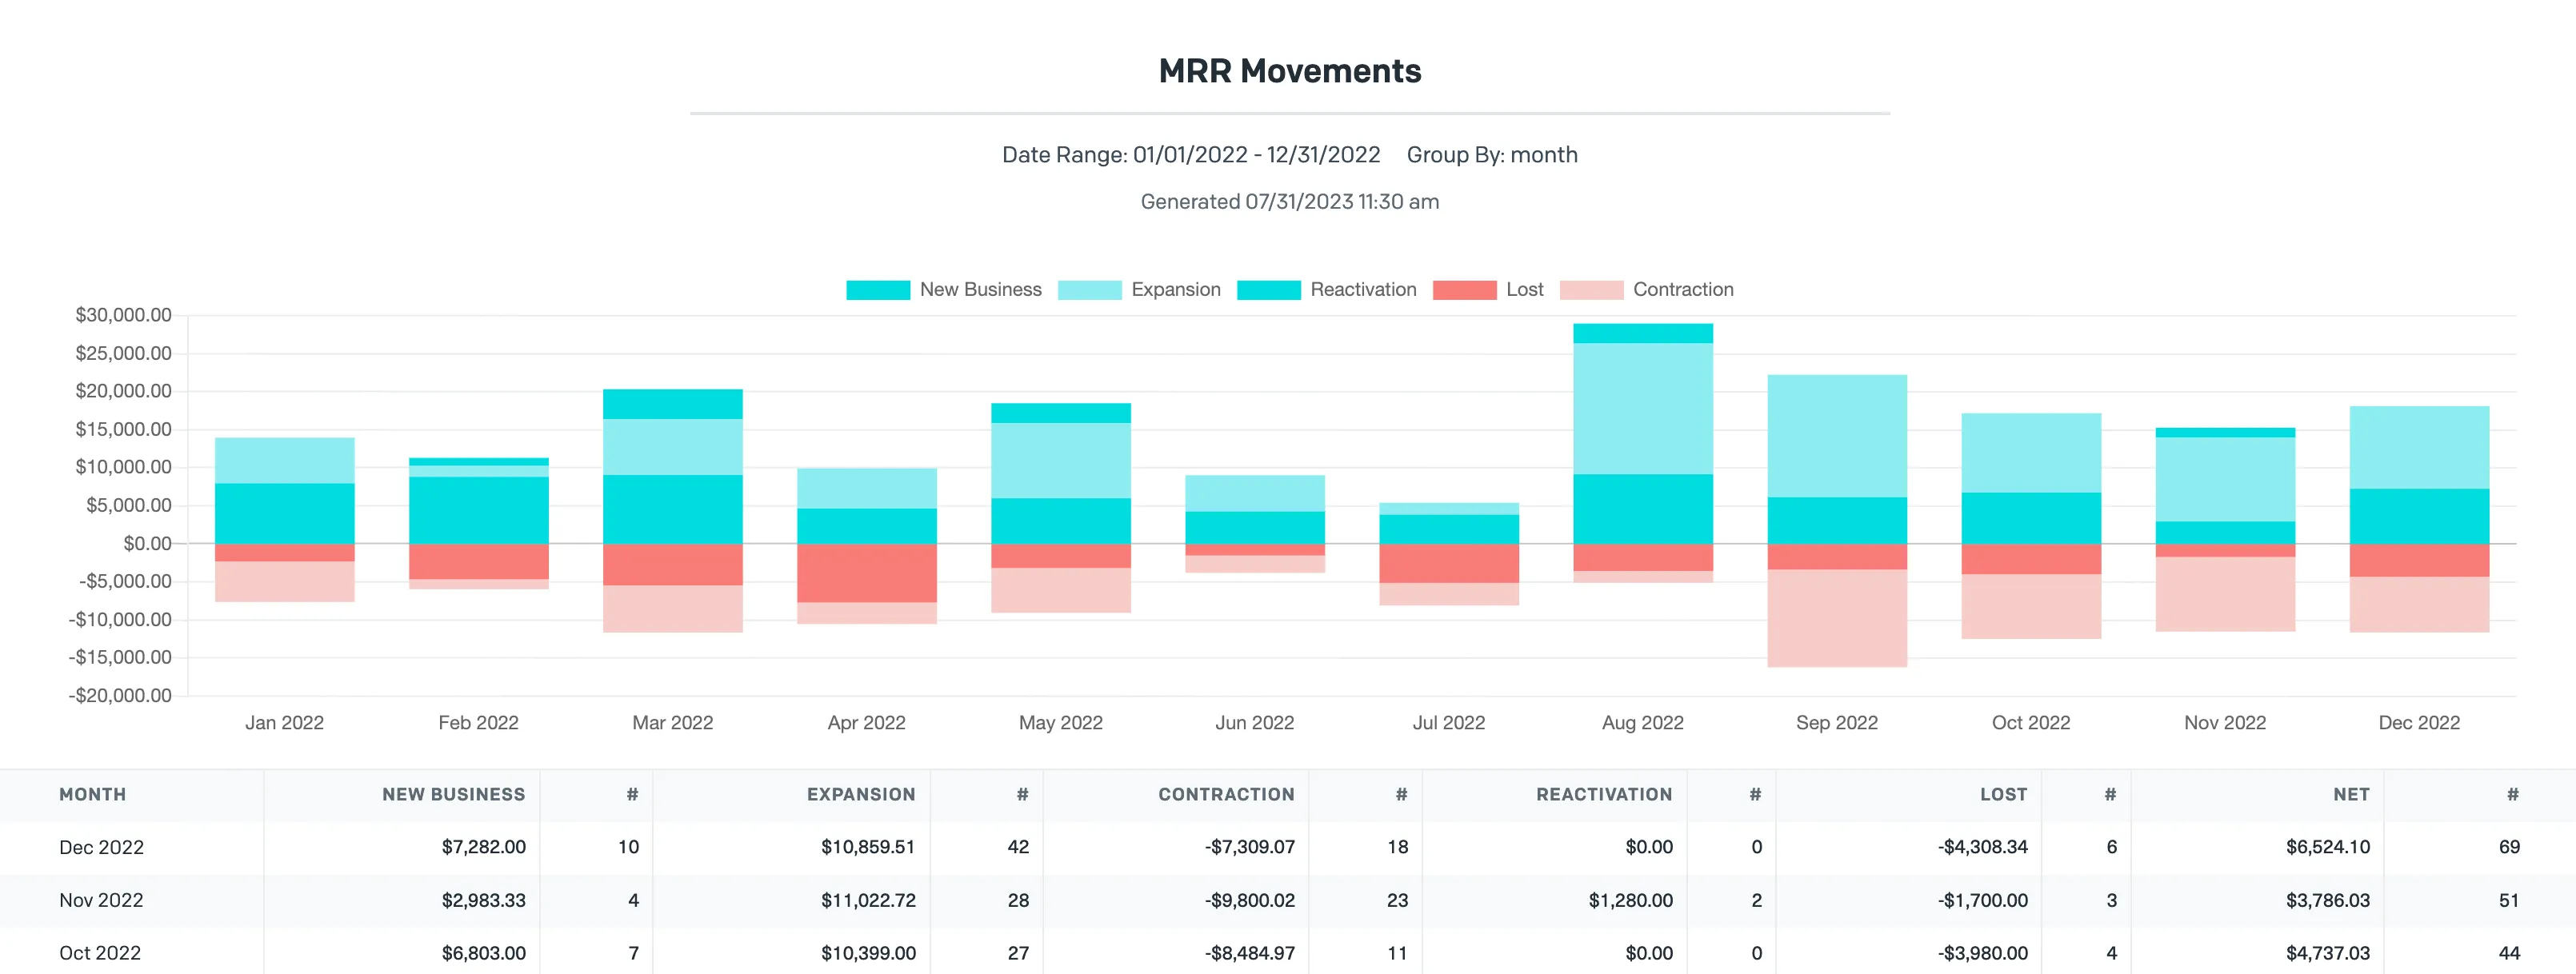Click the $7,282.00 new business cell
2576x974 pixels.
tap(483, 847)
